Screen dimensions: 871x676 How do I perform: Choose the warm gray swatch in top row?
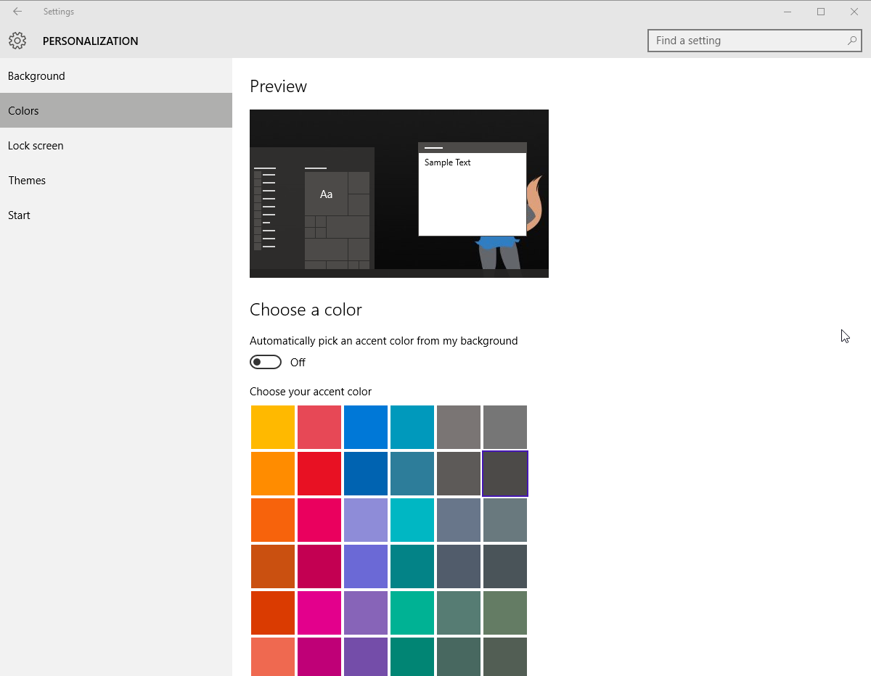459,427
